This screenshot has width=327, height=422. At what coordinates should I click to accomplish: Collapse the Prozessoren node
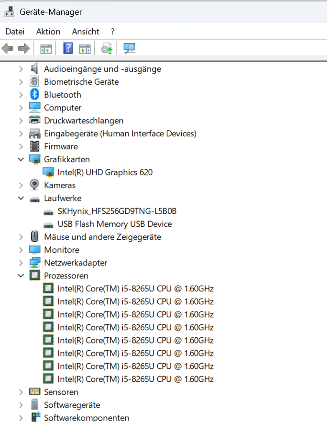21,276
